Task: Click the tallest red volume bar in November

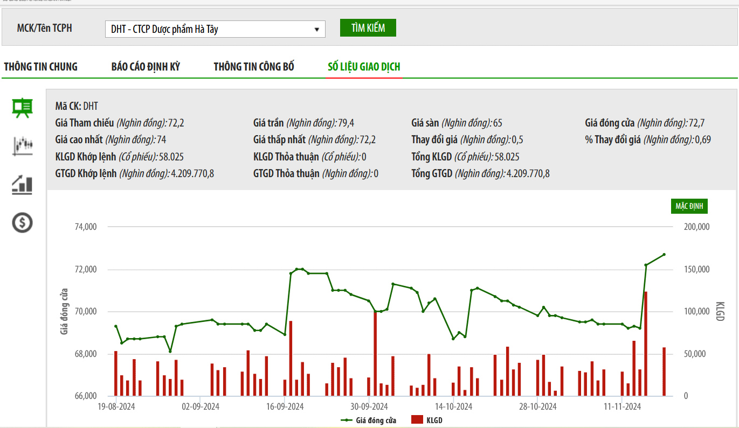Action: coord(646,345)
